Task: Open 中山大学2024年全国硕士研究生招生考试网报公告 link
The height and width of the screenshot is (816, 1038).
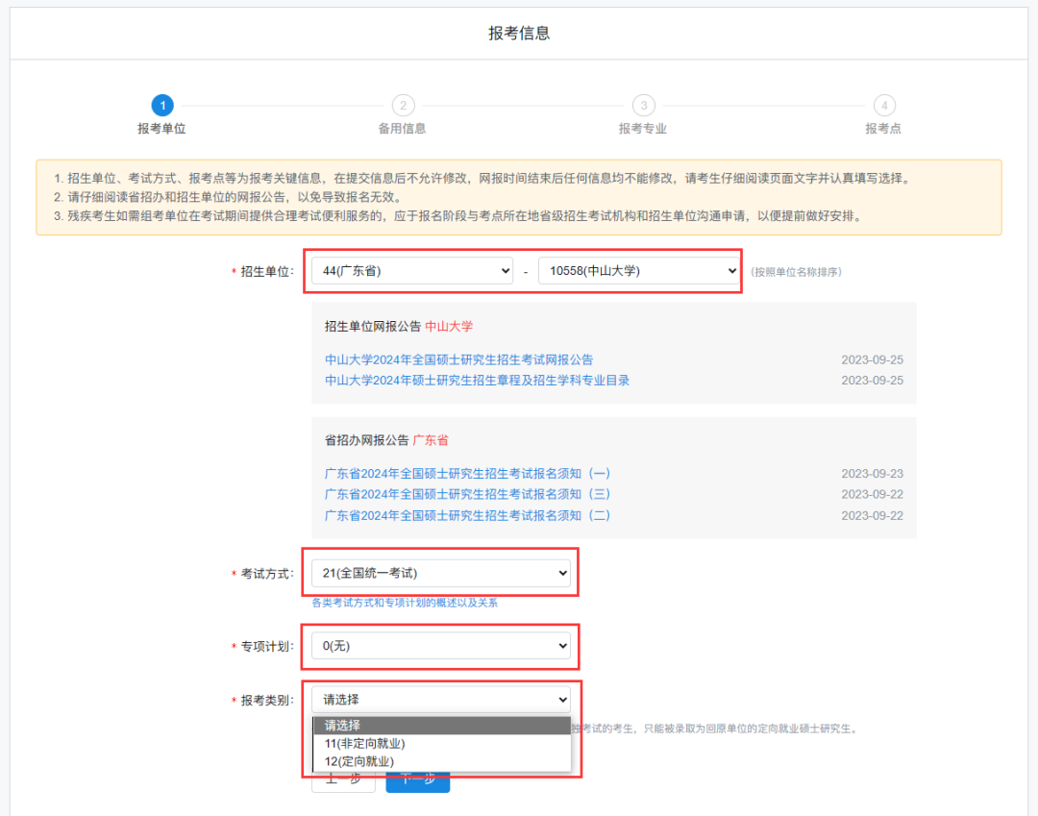Action: point(458,359)
